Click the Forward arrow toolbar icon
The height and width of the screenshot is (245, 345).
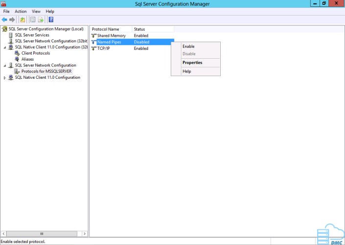tap(12, 20)
